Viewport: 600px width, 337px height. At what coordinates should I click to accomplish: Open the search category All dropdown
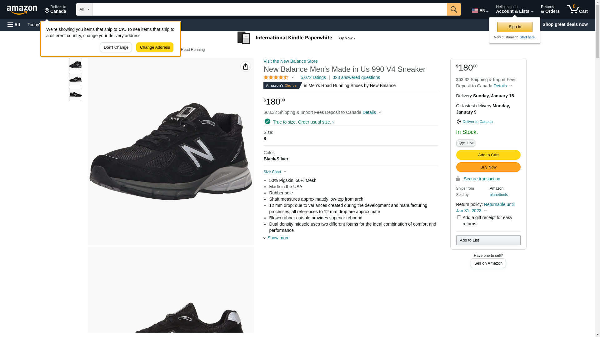coord(84,9)
